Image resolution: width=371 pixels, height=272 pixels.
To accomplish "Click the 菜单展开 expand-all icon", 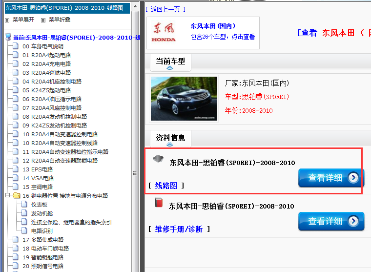I will pos(7,20).
